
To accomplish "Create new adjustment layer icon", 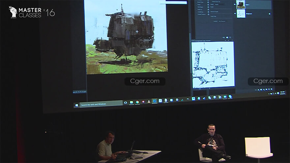I will (264, 90).
